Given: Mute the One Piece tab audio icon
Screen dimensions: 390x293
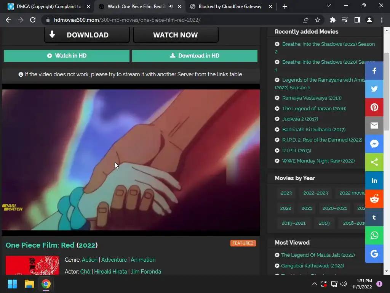Looking at the screenshot, I should point(171,6).
